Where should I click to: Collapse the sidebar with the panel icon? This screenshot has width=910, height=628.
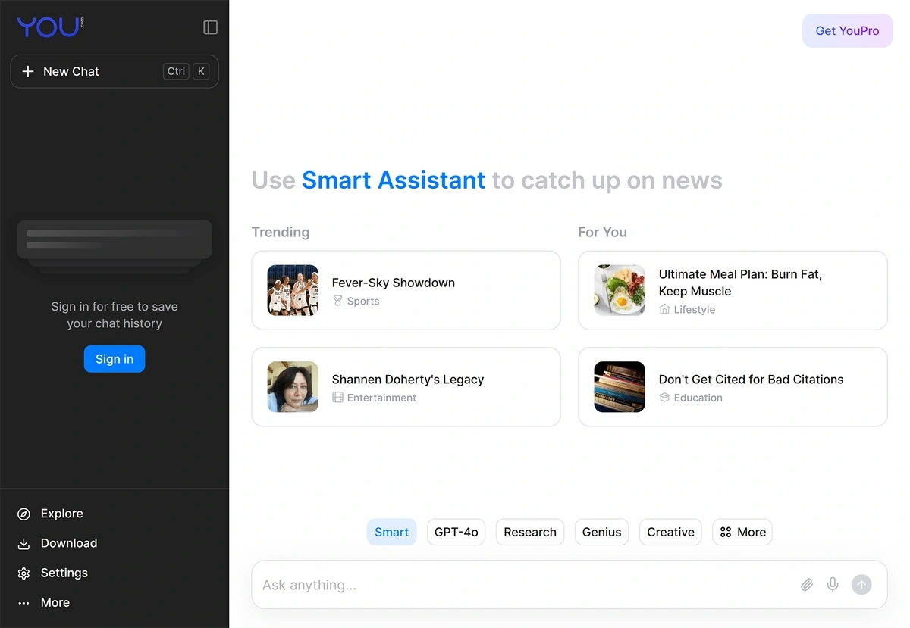point(211,27)
